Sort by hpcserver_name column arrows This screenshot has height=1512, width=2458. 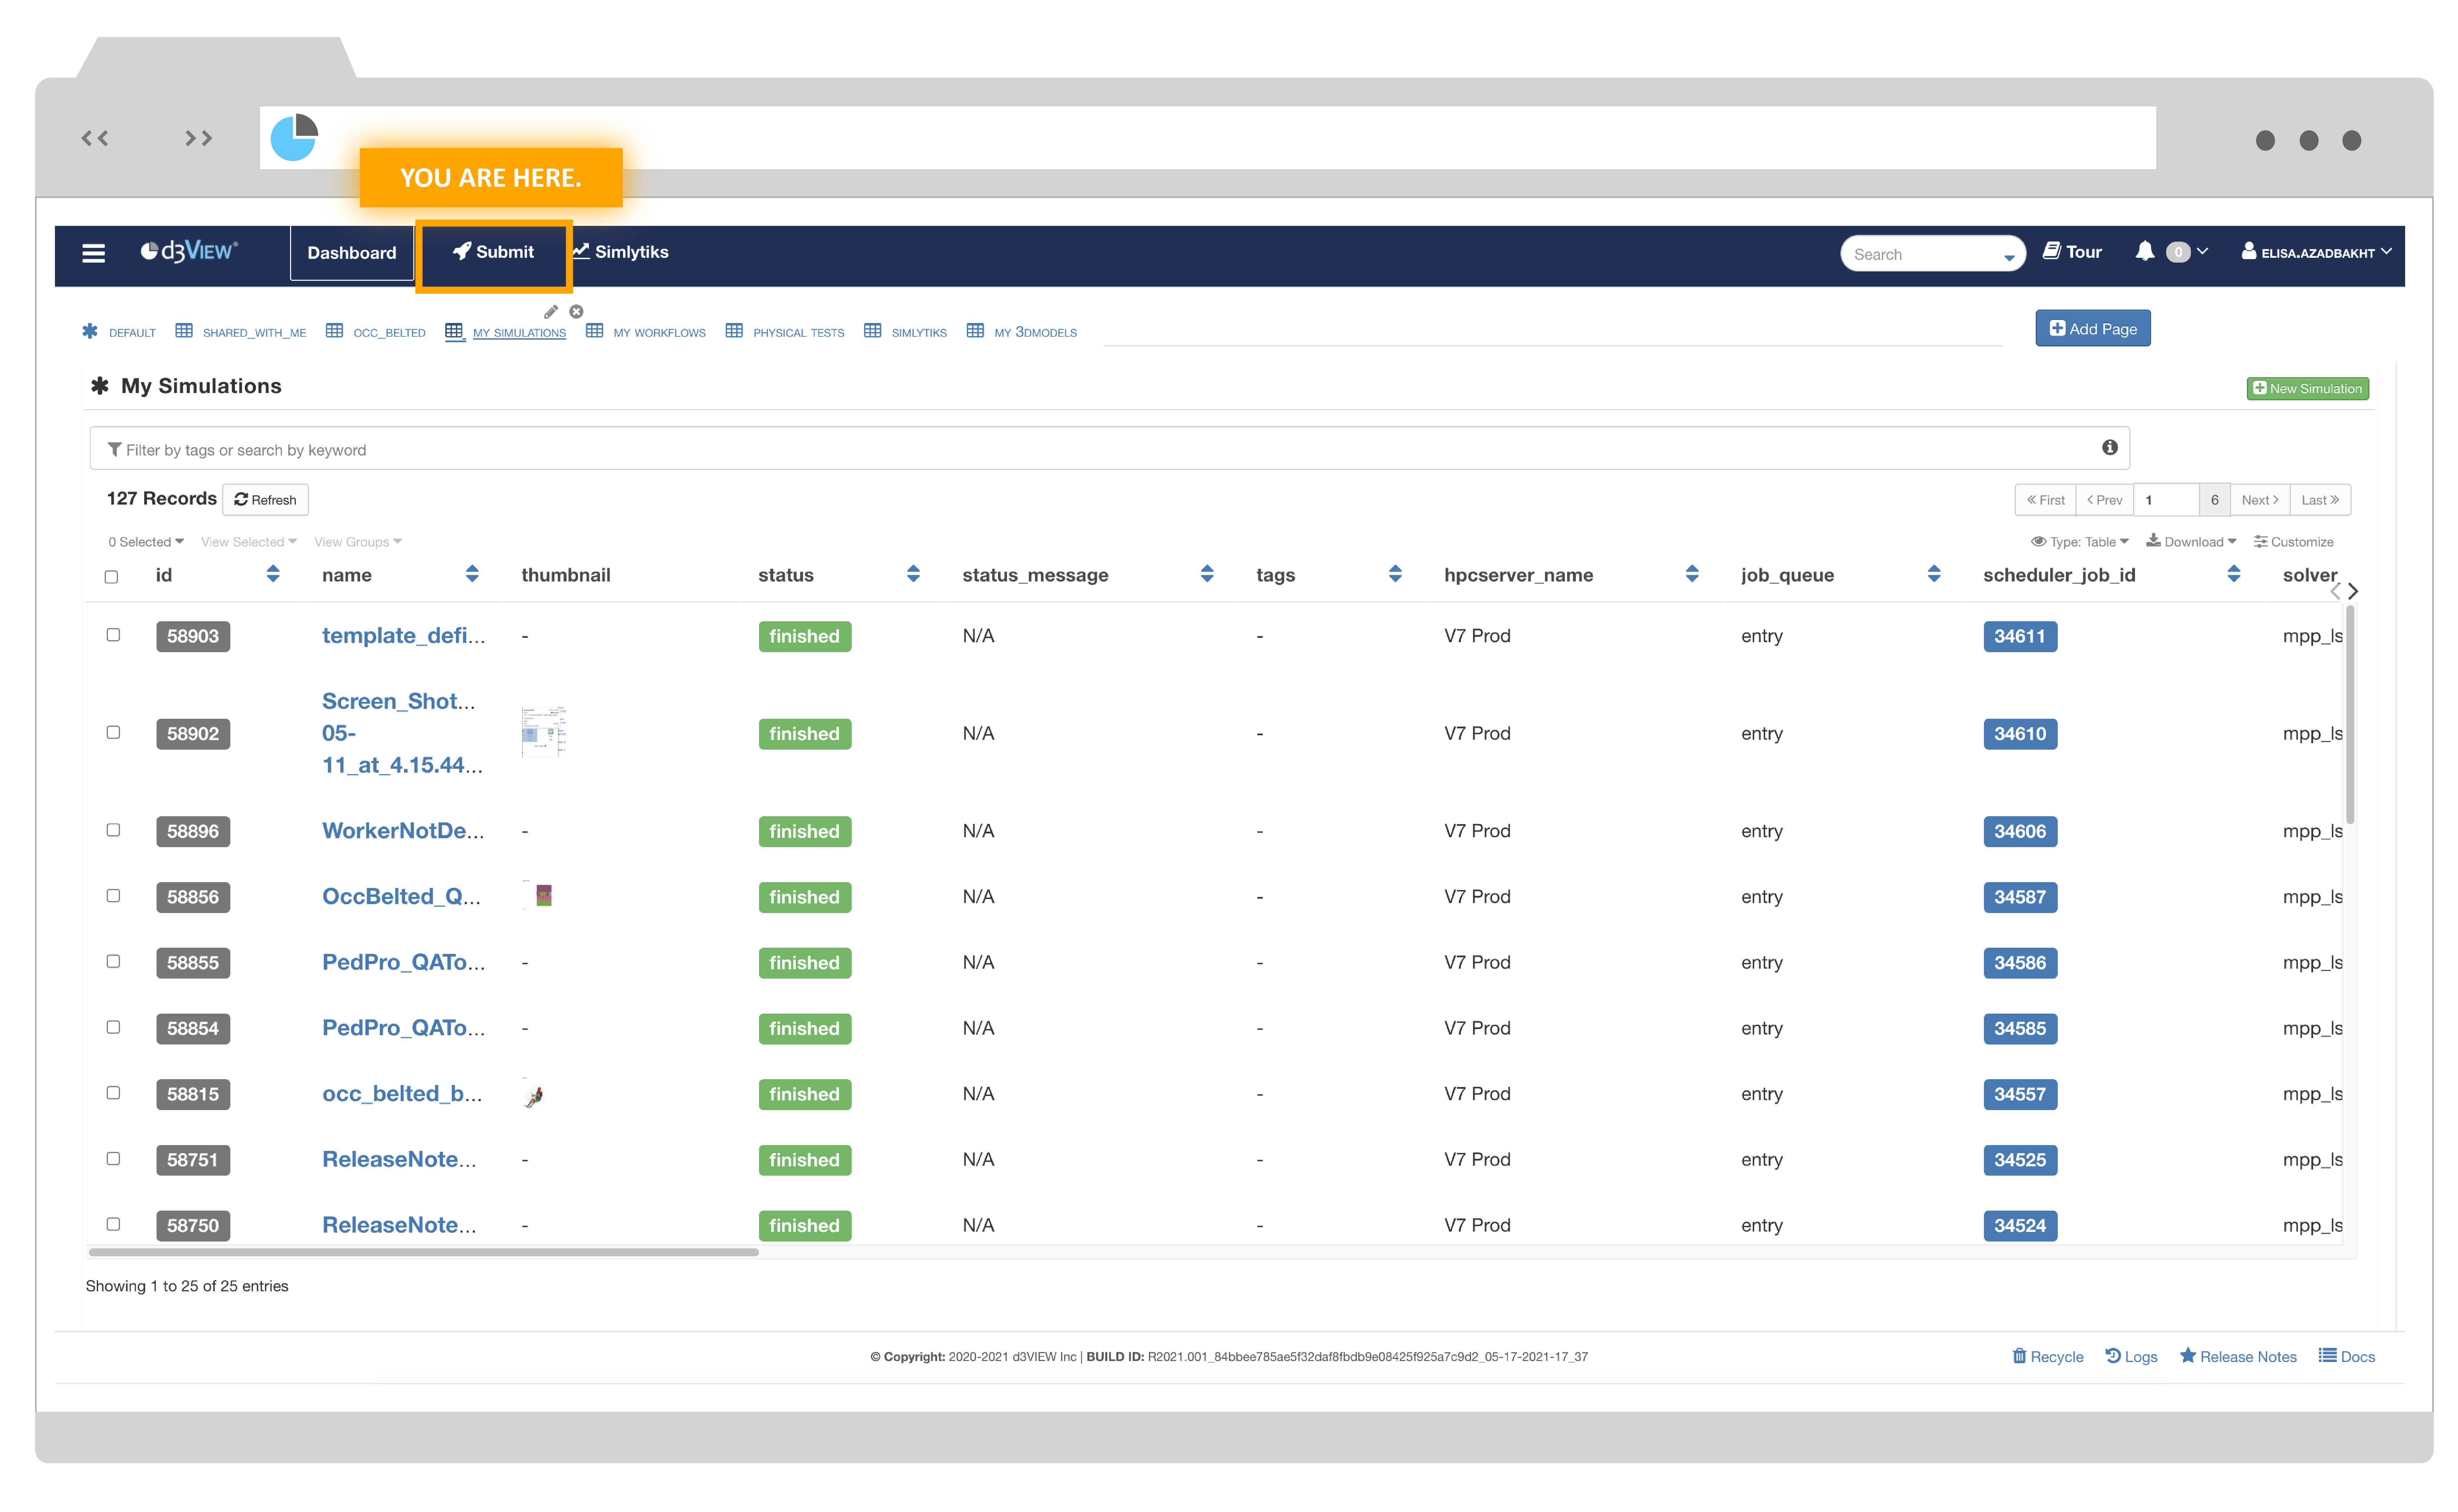click(x=1692, y=574)
